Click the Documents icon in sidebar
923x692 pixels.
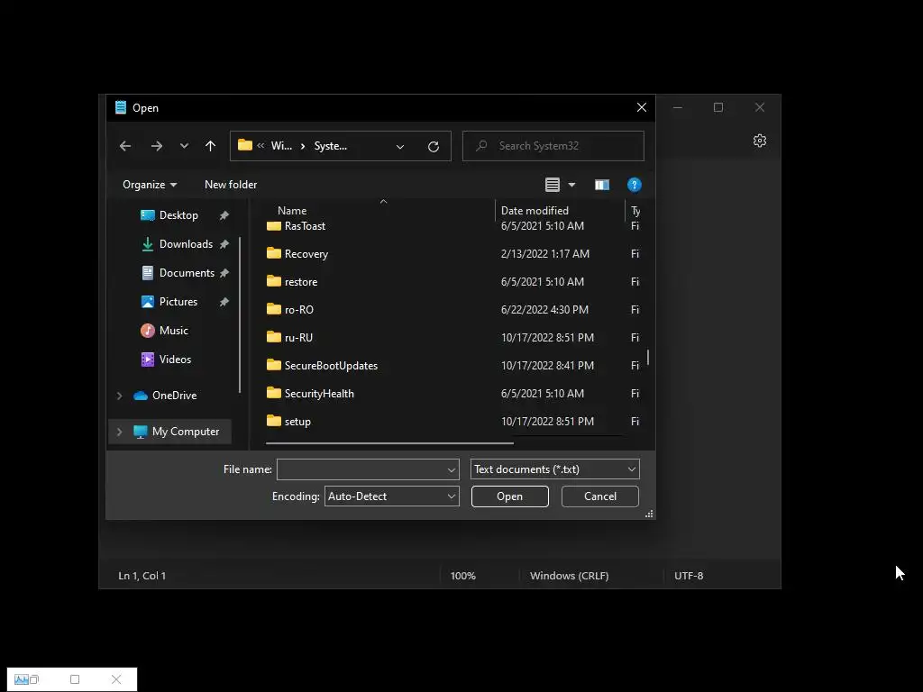click(x=148, y=273)
